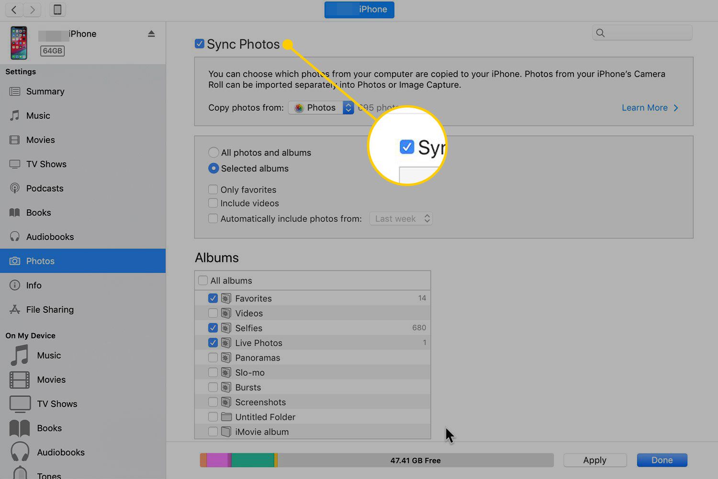Check the Untitled Folder checkbox
The height and width of the screenshot is (479, 718).
coord(213,417)
